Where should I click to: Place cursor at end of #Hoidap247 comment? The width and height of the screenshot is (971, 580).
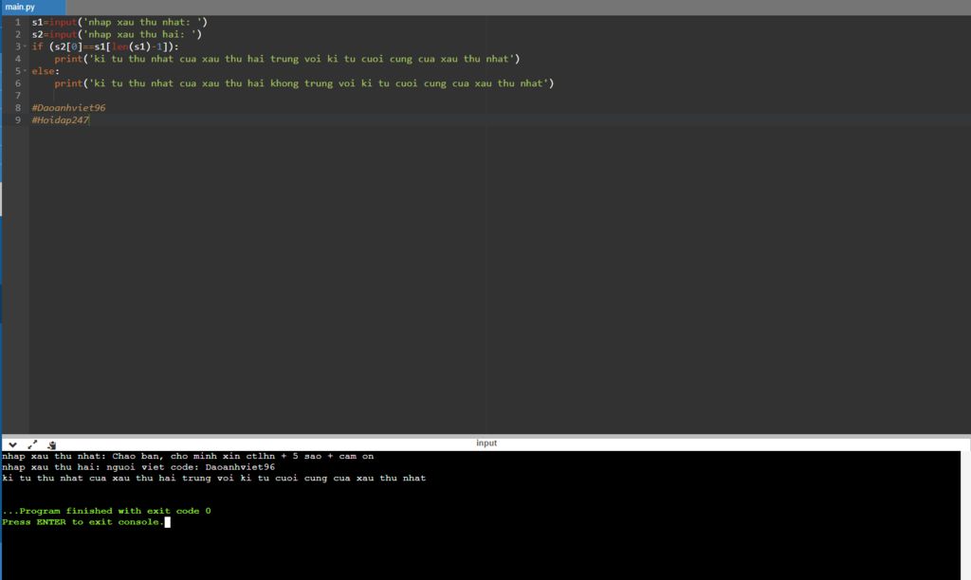[90, 120]
